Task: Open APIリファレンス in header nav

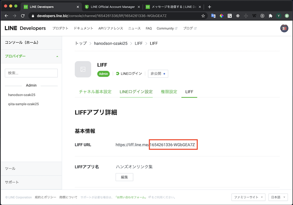Action: (x=111, y=28)
